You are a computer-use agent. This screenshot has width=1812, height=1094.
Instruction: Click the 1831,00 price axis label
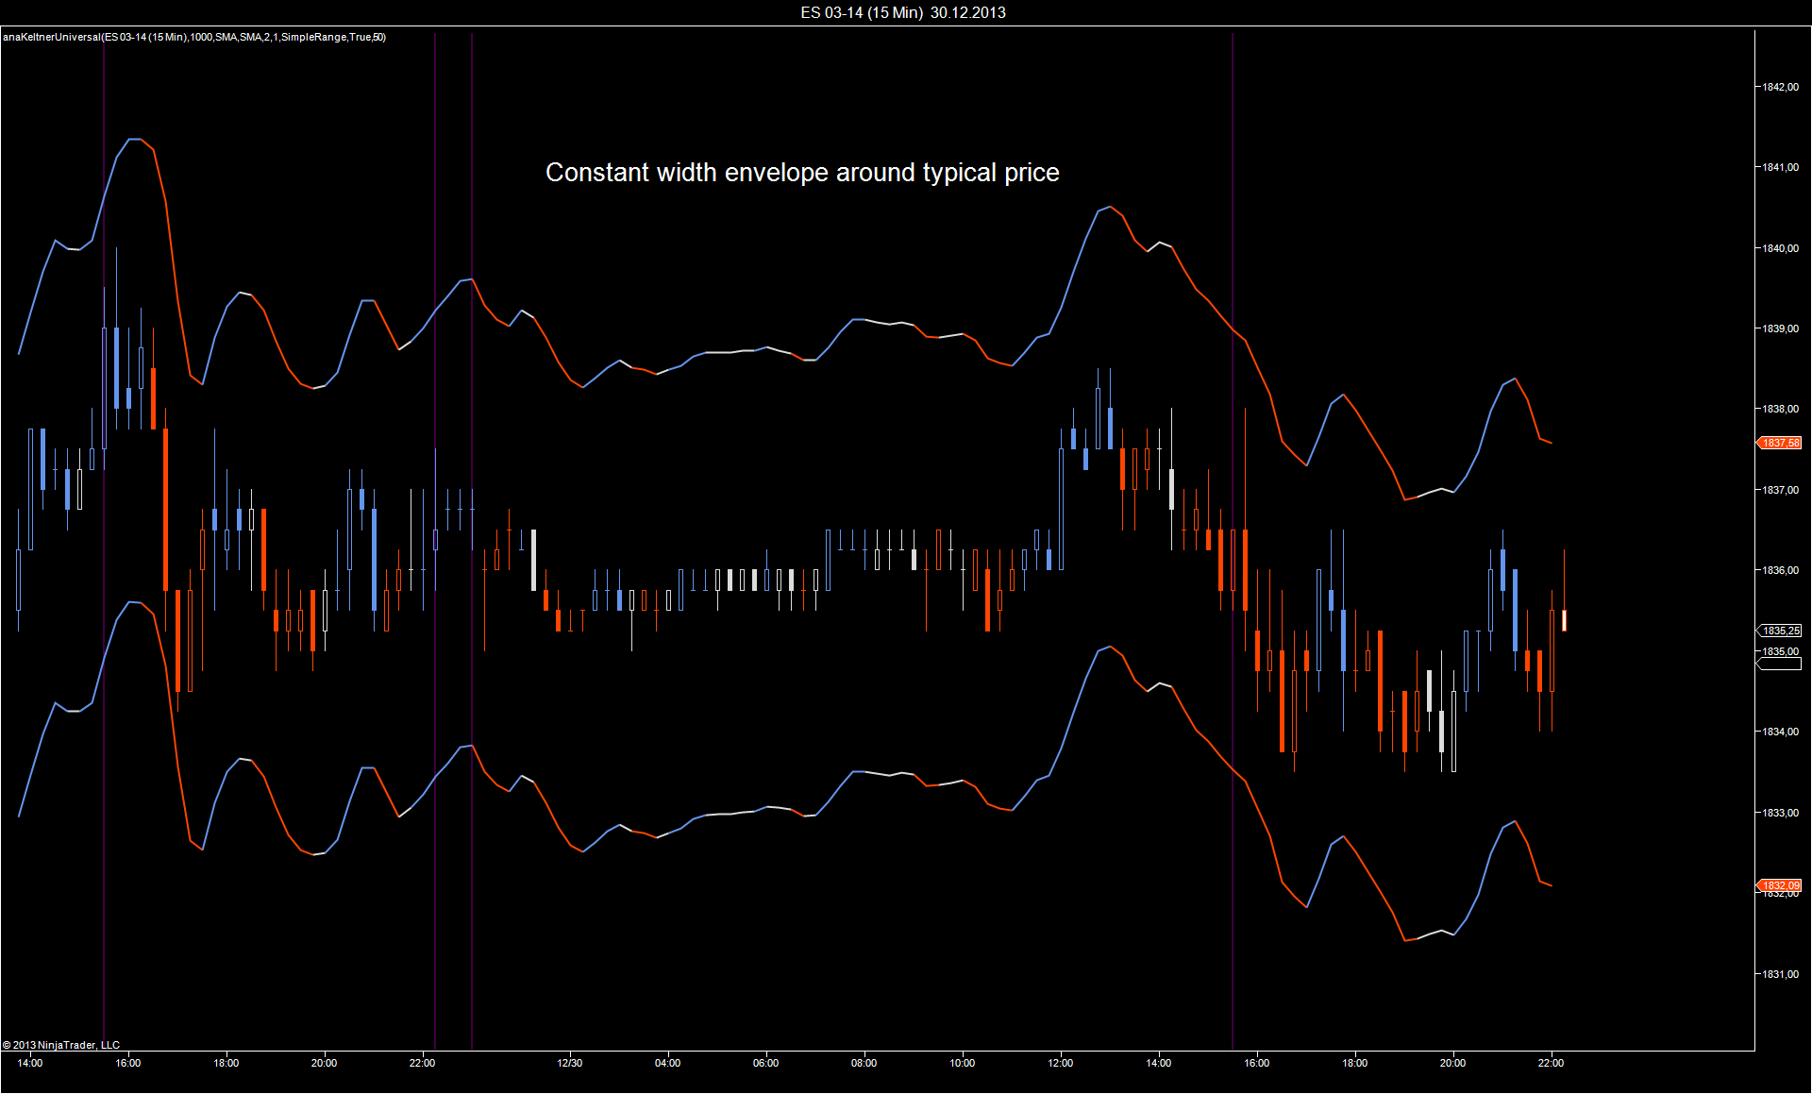click(1780, 974)
